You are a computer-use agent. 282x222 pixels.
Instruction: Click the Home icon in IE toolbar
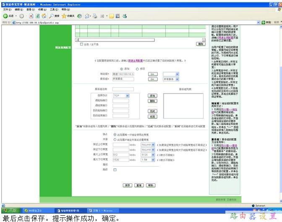44,16
